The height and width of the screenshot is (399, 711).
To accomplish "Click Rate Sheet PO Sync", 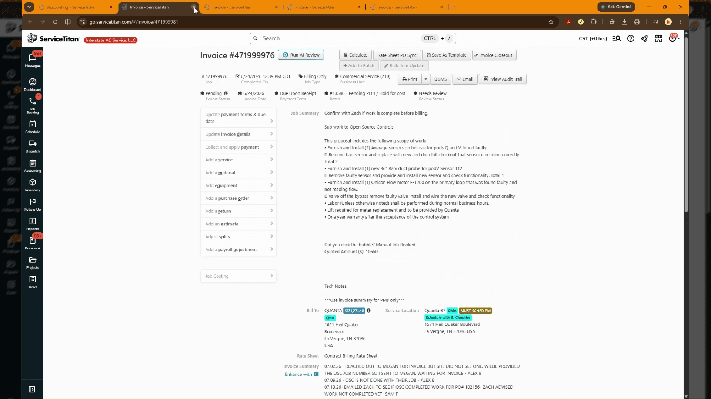I will tap(397, 55).
